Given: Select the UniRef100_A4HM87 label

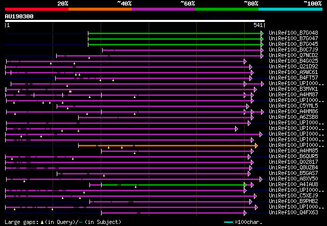Looking at the screenshot, I should (293, 95).
